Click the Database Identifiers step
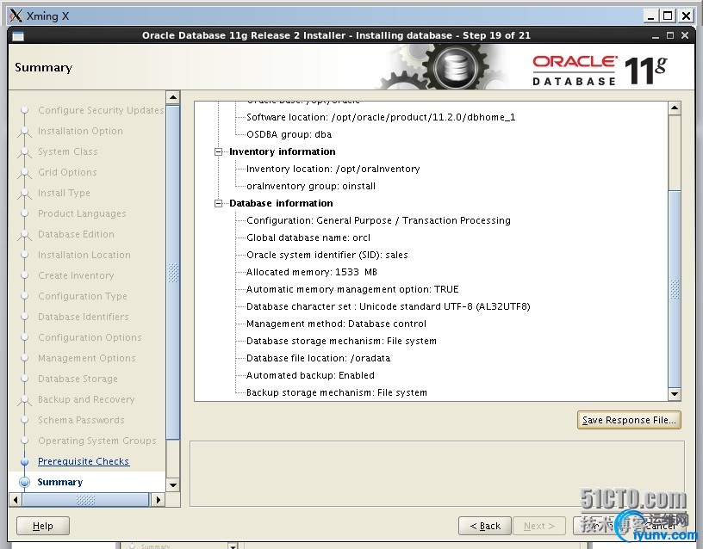This screenshot has height=549, width=703. click(x=83, y=317)
